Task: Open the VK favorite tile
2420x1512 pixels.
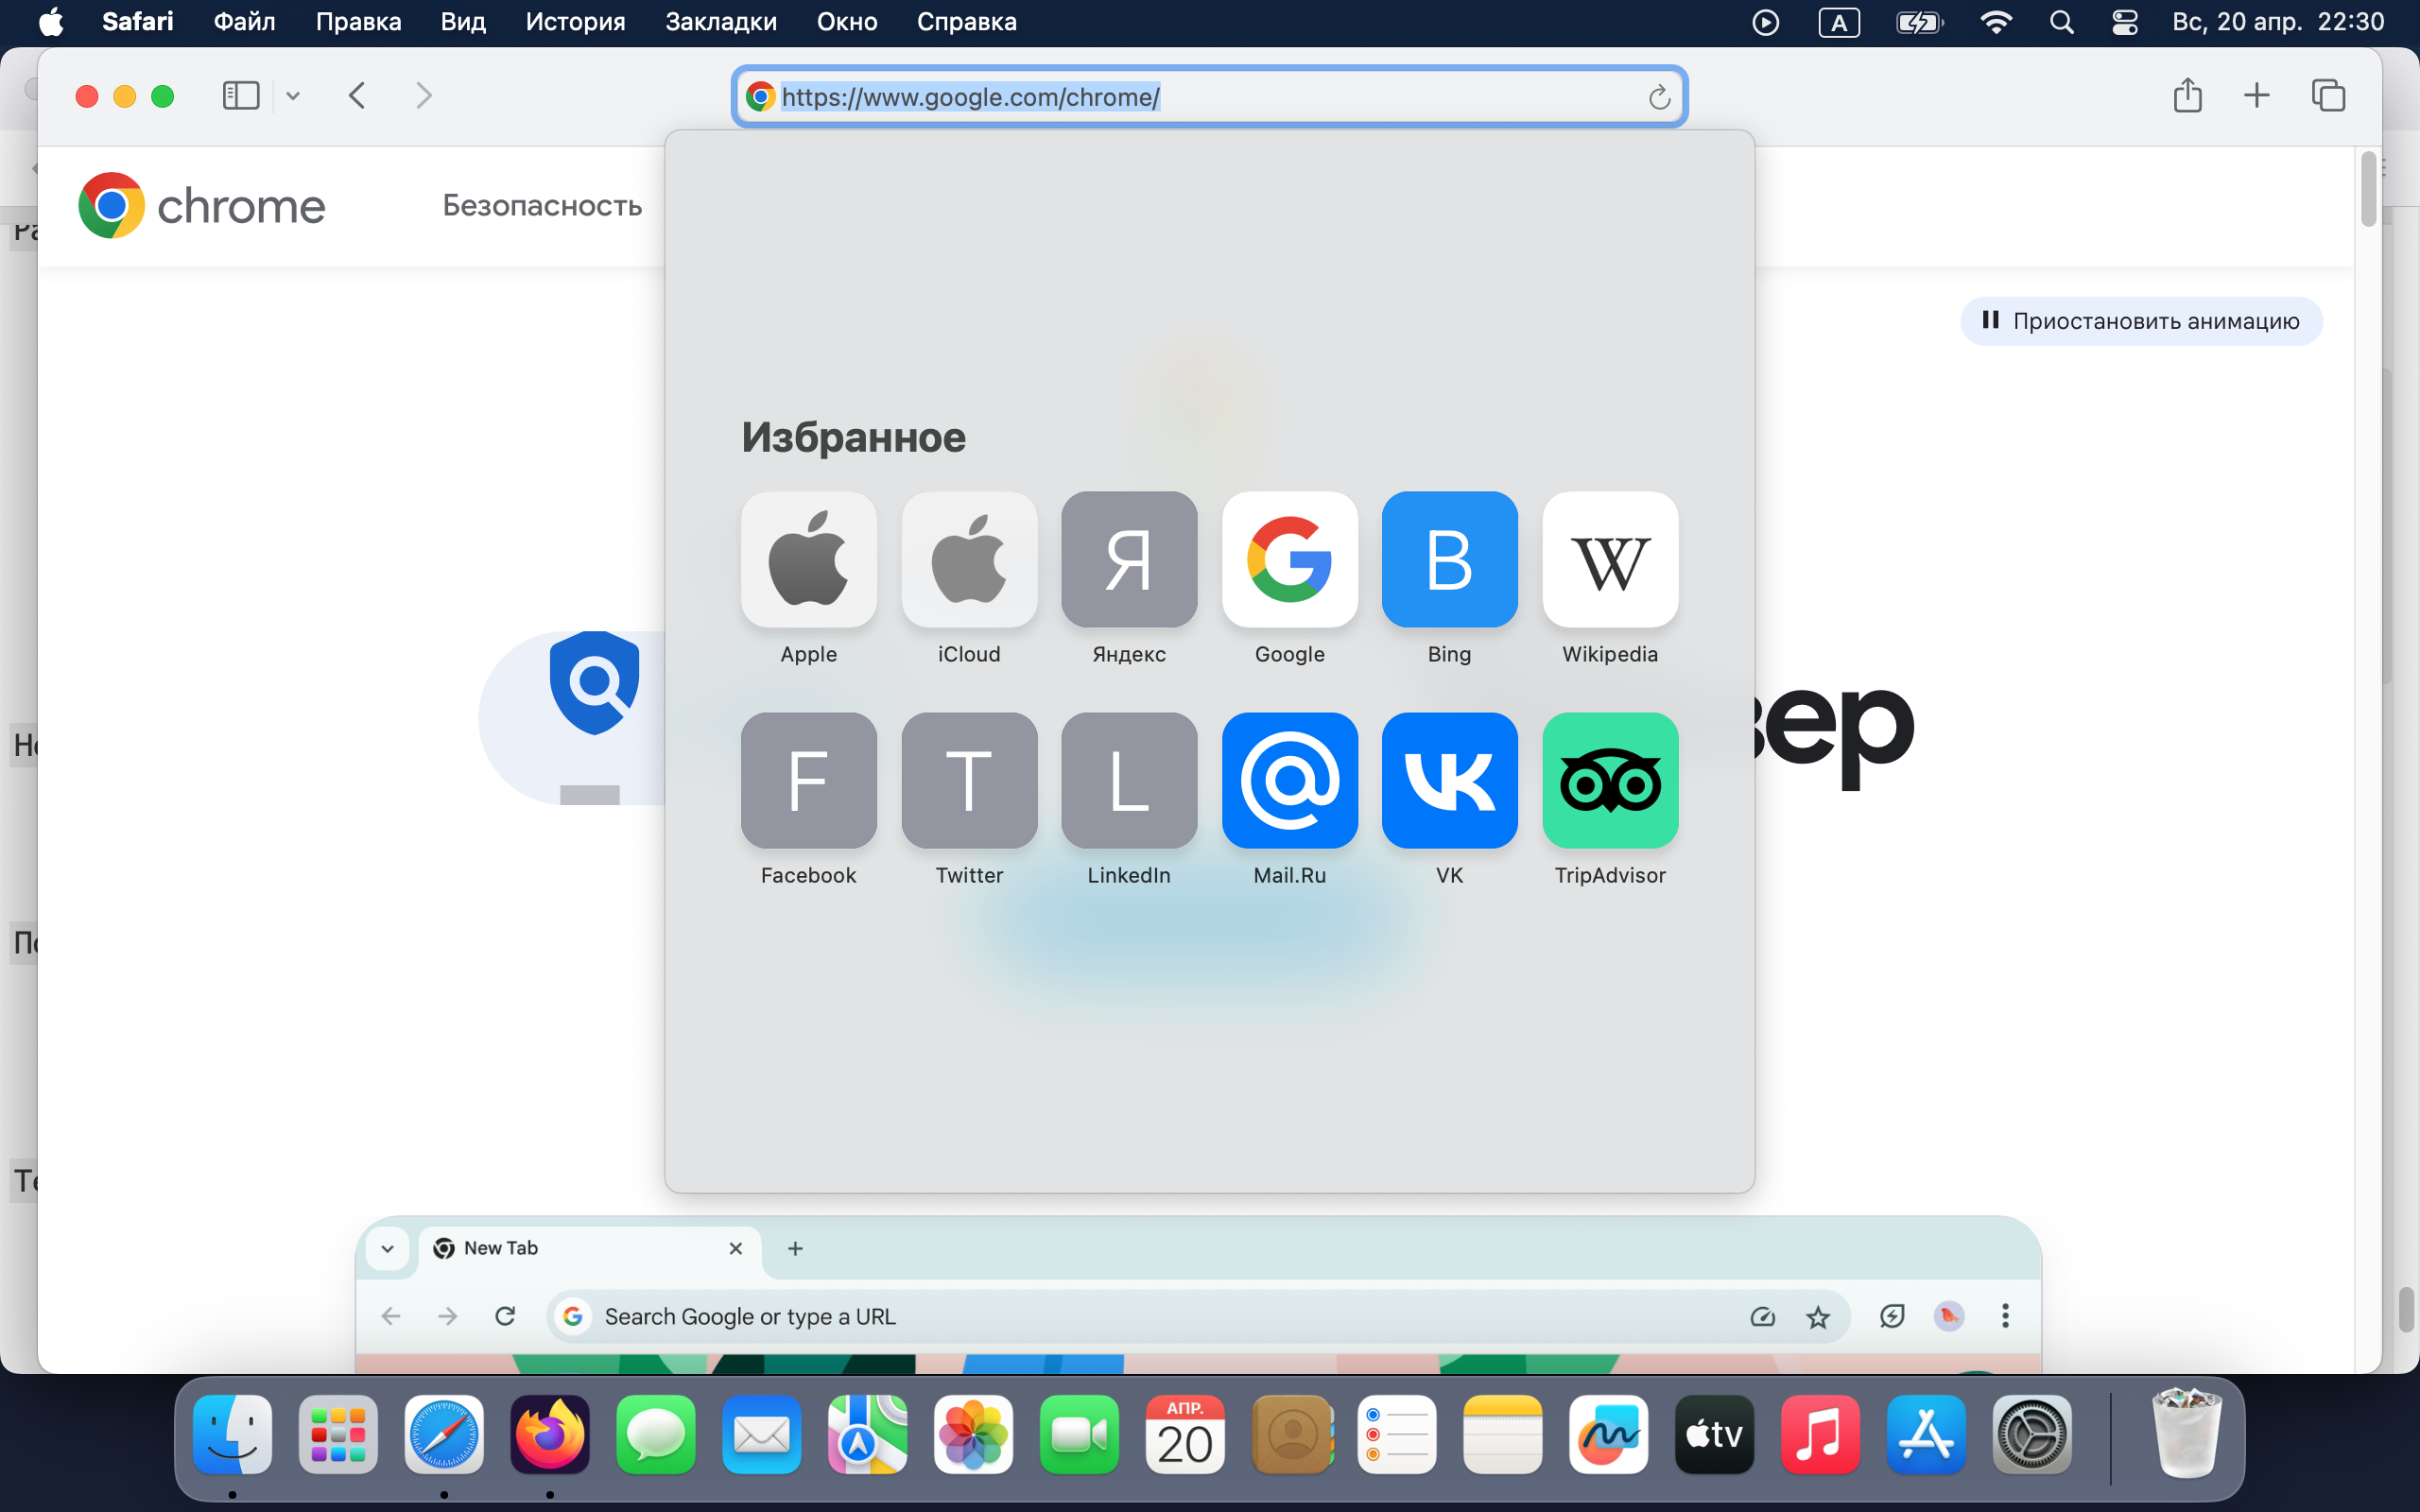Action: click(1449, 780)
